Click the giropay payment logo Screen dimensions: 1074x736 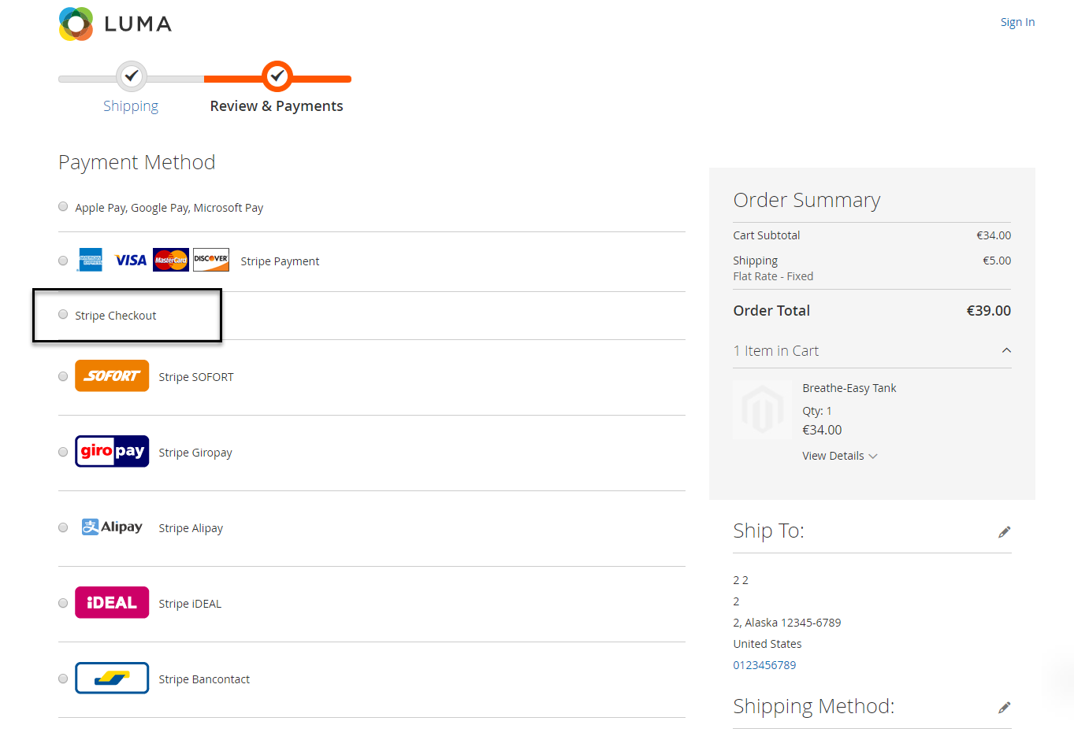[112, 452]
